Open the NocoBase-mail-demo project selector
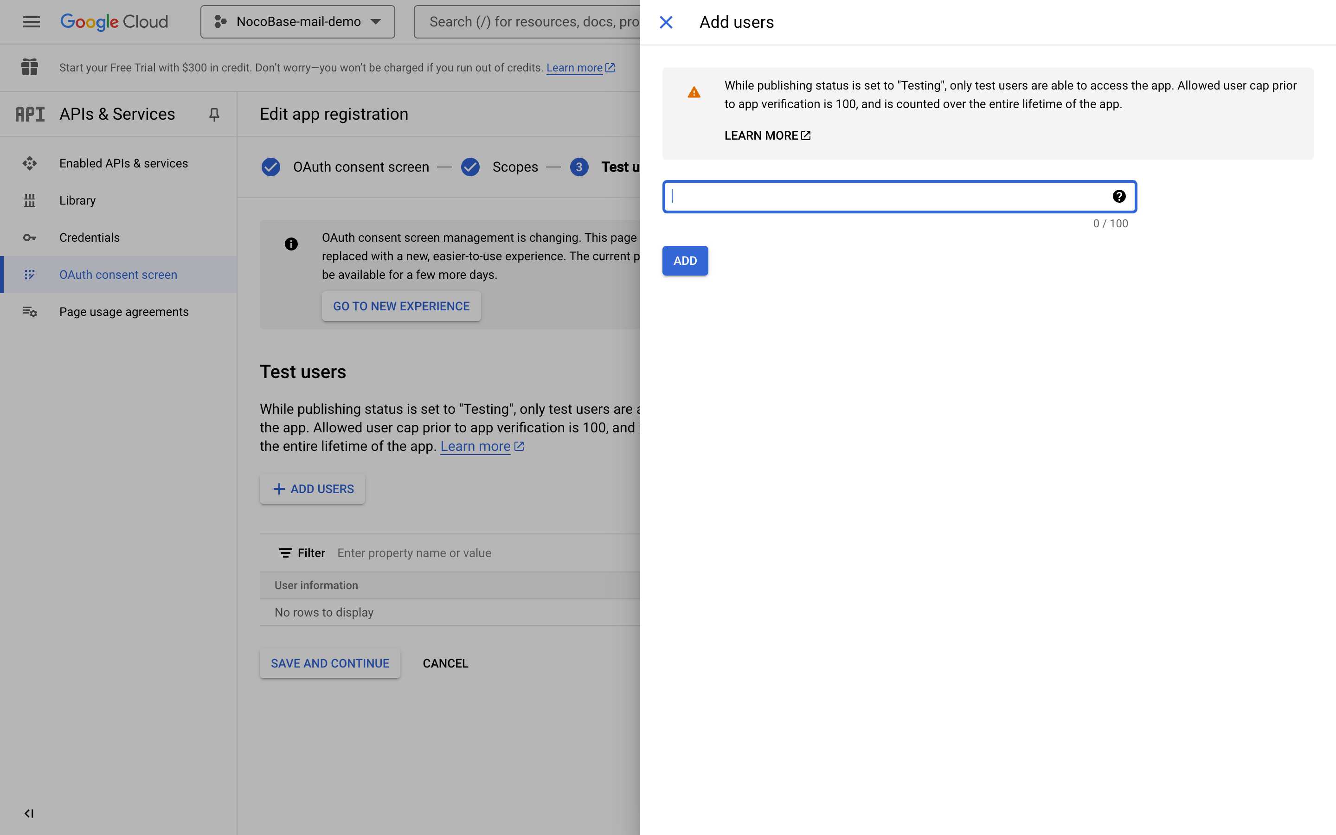 click(297, 21)
